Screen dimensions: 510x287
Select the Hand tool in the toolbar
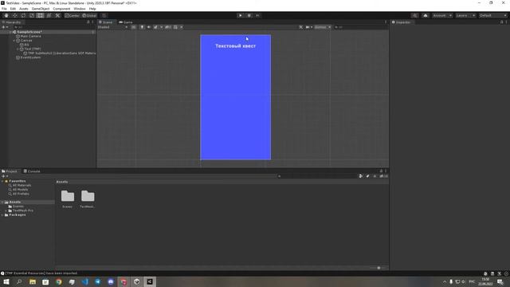click(6, 15)
